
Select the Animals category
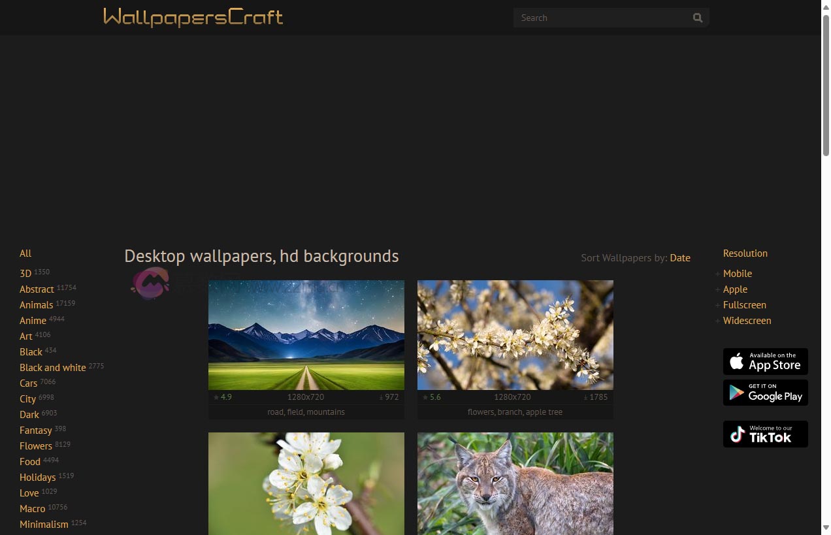tap(37, 305)
